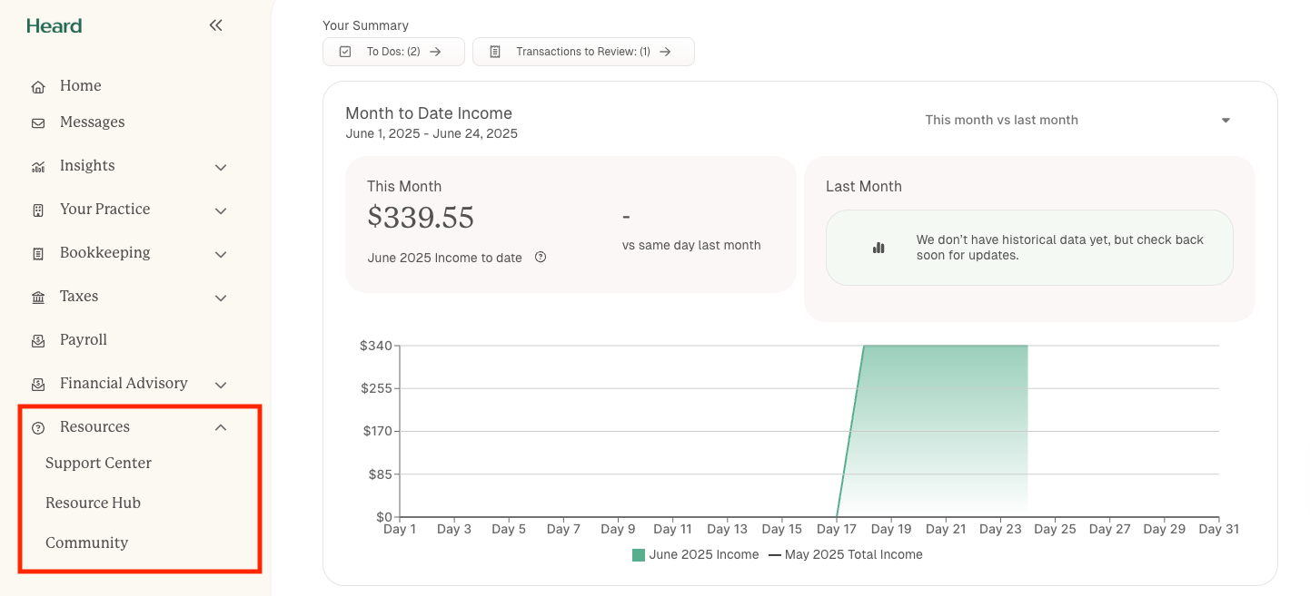
Task: Open Transactions to Review: (1) button
Action: coord(583,52)
